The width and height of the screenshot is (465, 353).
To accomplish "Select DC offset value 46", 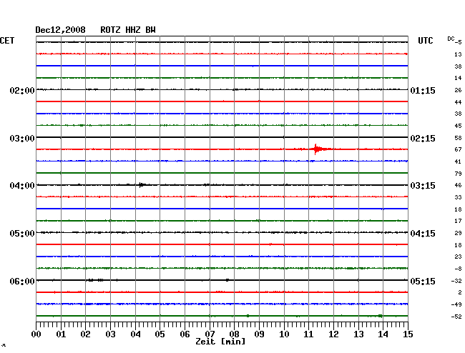I will pos(458,185).
